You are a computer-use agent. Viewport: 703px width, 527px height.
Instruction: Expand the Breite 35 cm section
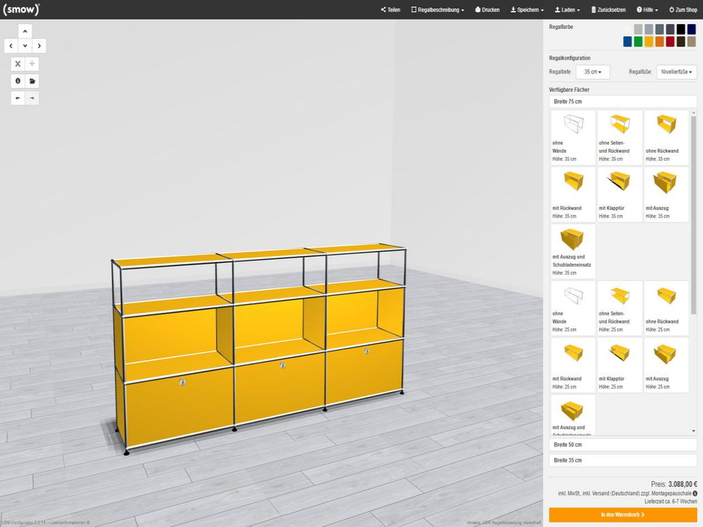623,460
